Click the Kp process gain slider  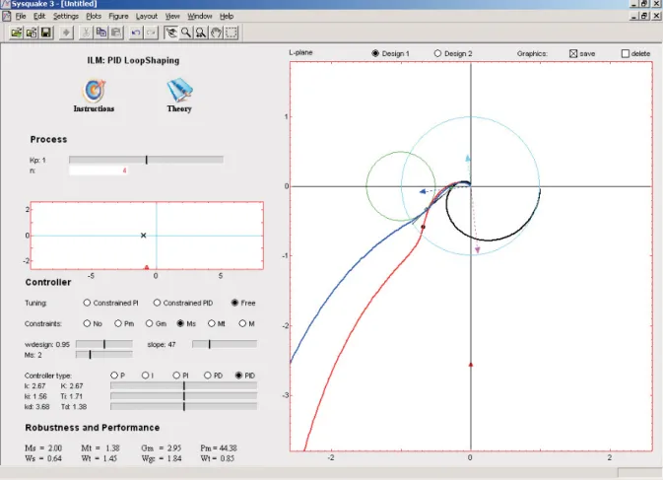pyautogui.click(x=146, y=160)
